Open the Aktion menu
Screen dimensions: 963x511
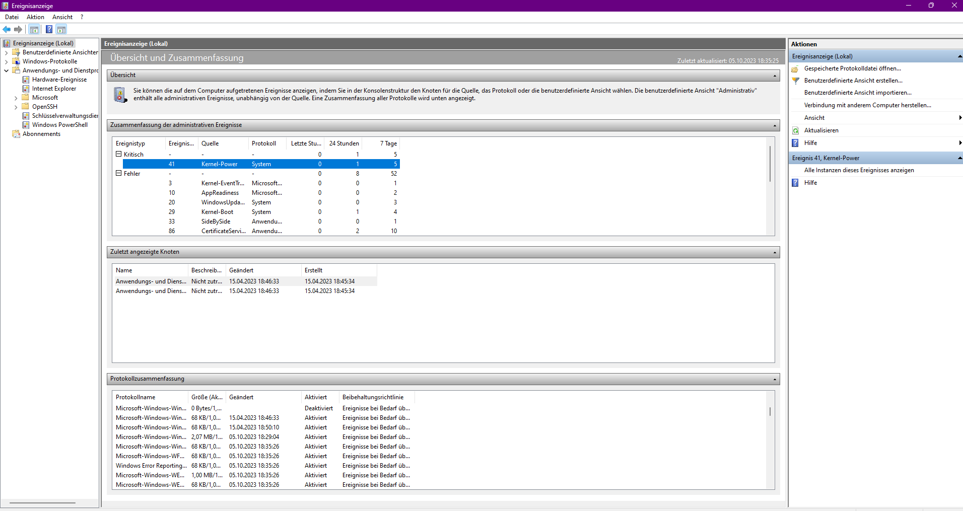click(35, 17)
